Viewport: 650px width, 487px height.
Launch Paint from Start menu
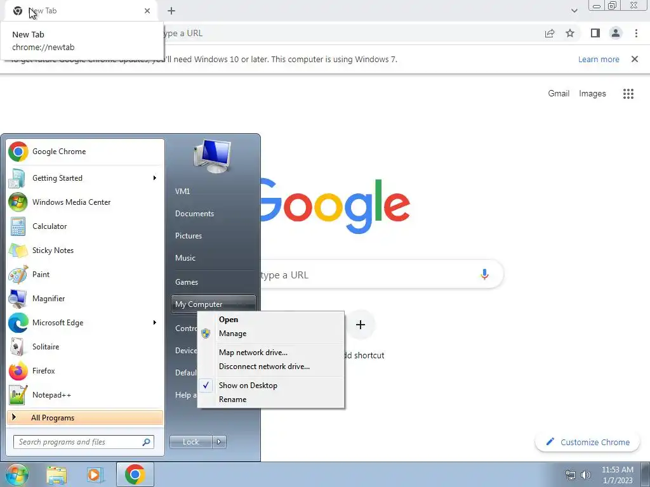(85, 274)
